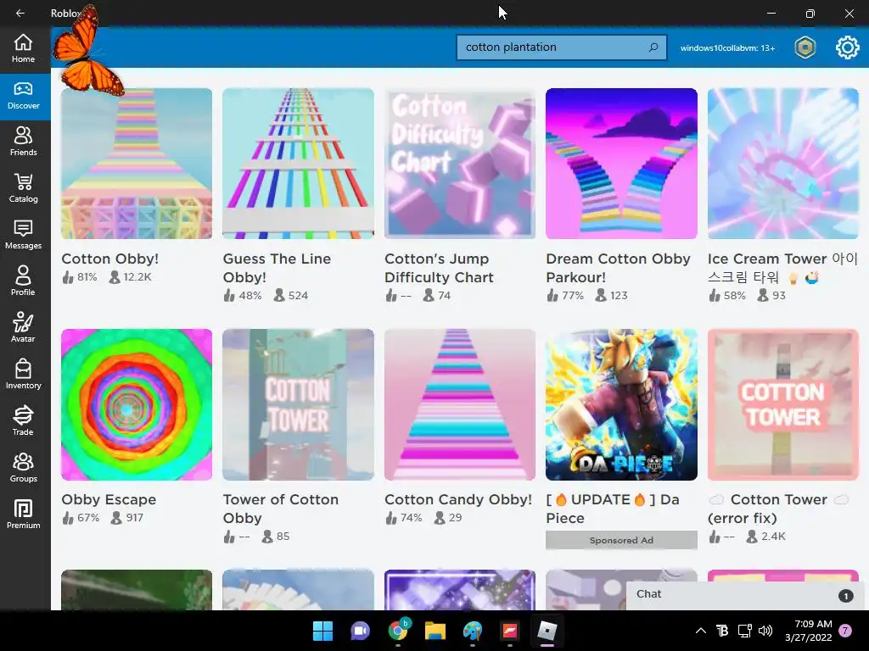This screenshot has height=651, width=869.
Task: Click the Cotton Obby! title text
Action: click(109, 259)
